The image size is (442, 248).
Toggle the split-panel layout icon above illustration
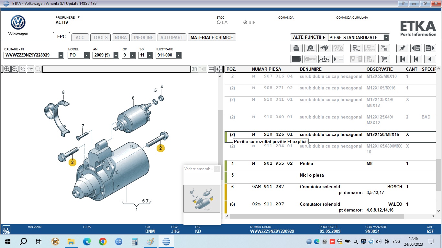point(211,69)
